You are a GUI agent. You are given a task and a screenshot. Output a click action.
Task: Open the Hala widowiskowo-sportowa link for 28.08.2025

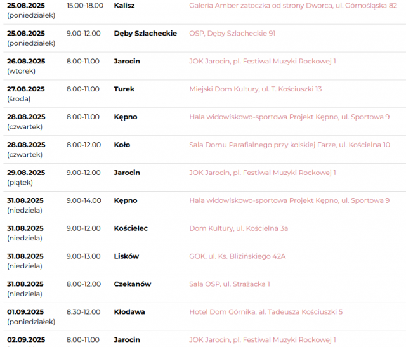coord(289,117)
